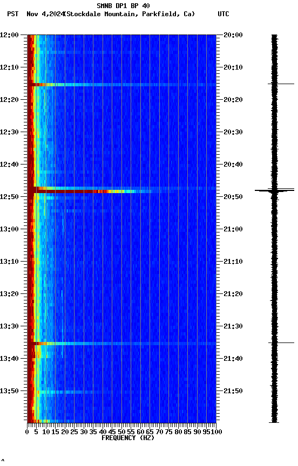Click the '21:20' UTC time label
The height and width of the screenshot is (466, 298).
(233, 294)
